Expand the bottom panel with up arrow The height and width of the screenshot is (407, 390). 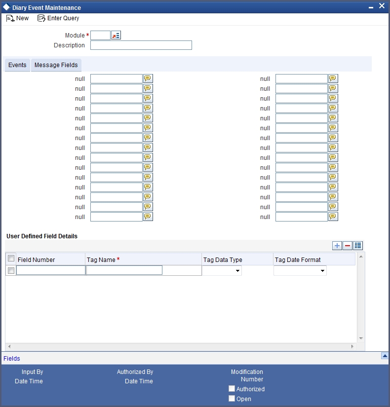pyautogui.click(x=385, y=356)
